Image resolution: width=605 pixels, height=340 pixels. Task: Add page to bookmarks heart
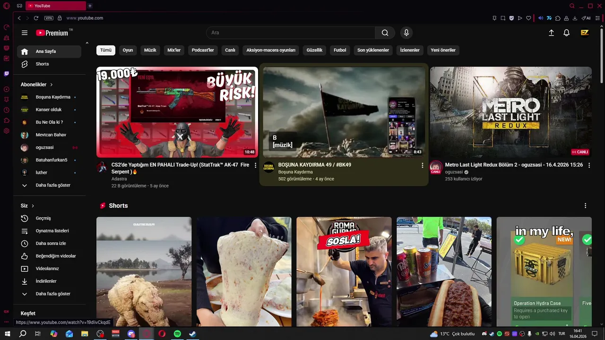pos(528,18)
